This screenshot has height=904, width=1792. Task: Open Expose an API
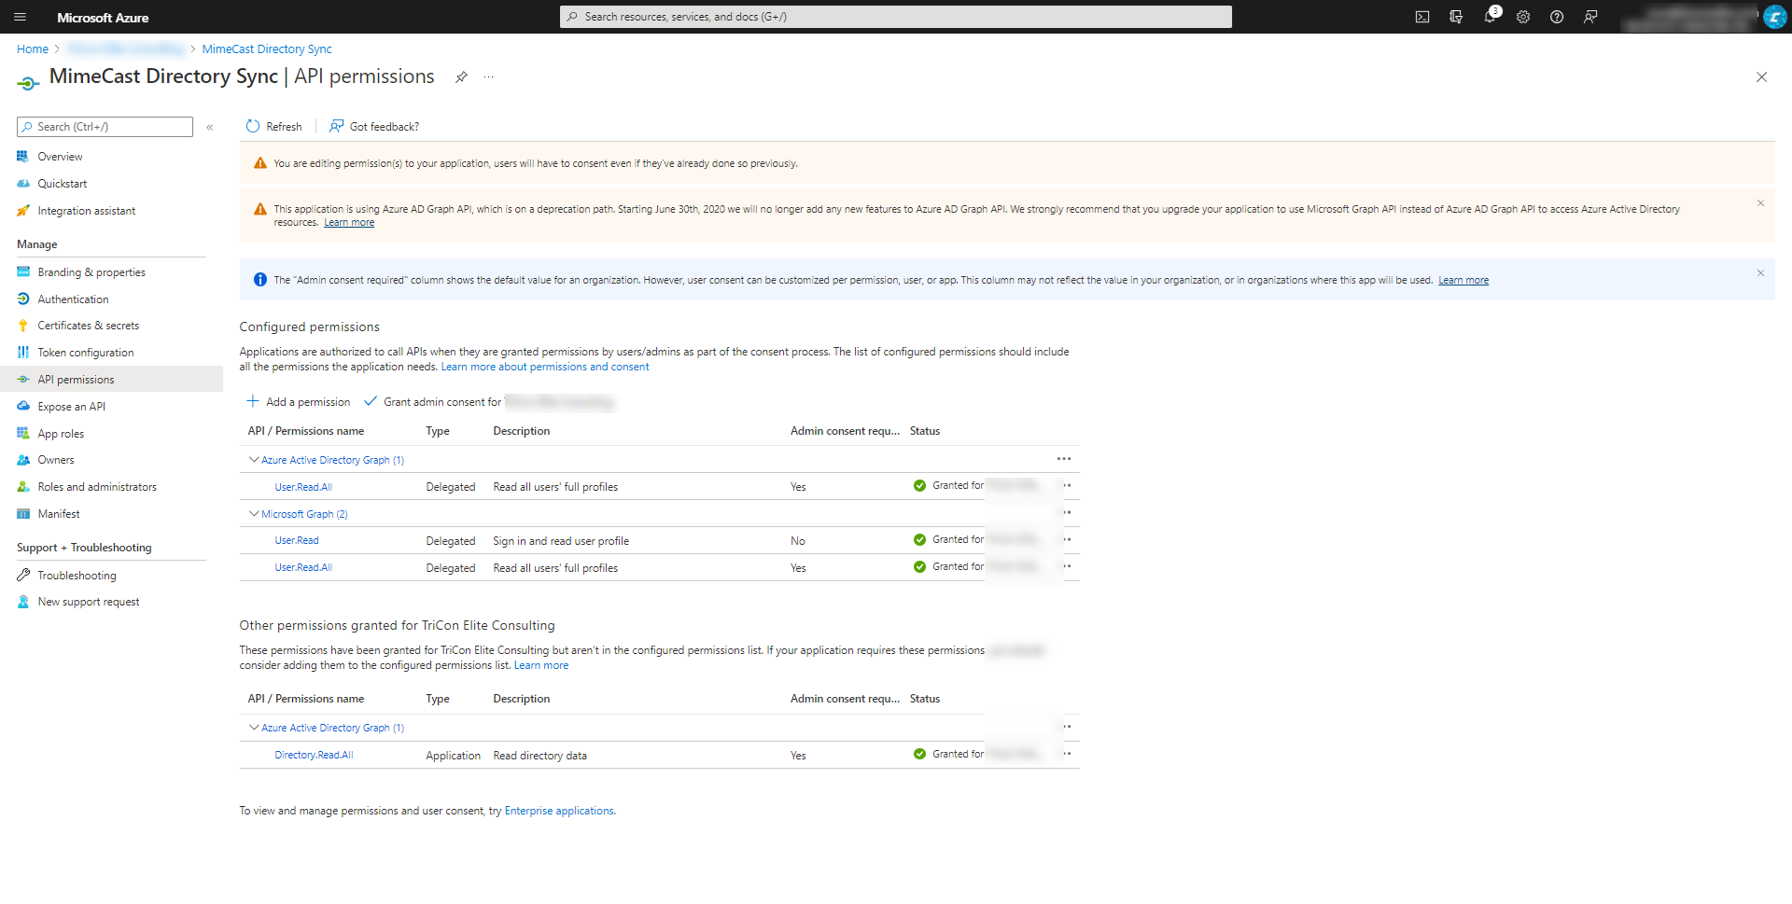pos(71,407)
